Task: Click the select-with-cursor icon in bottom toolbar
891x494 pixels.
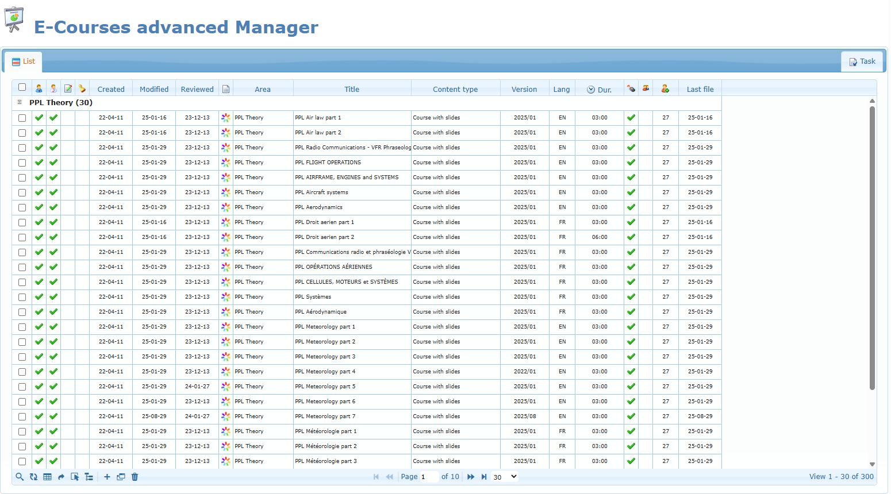Action: pos(75,477)
